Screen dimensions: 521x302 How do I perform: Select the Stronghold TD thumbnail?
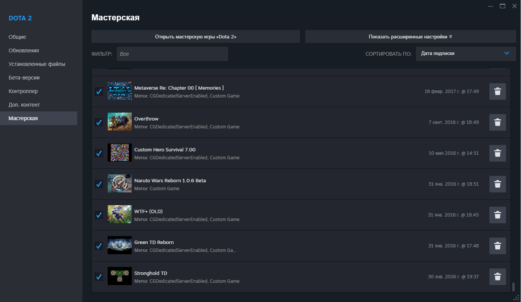coord(120,276)
